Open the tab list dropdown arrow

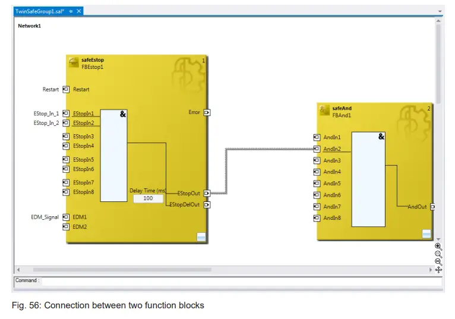pyautogui.click(x=440, y=11)
